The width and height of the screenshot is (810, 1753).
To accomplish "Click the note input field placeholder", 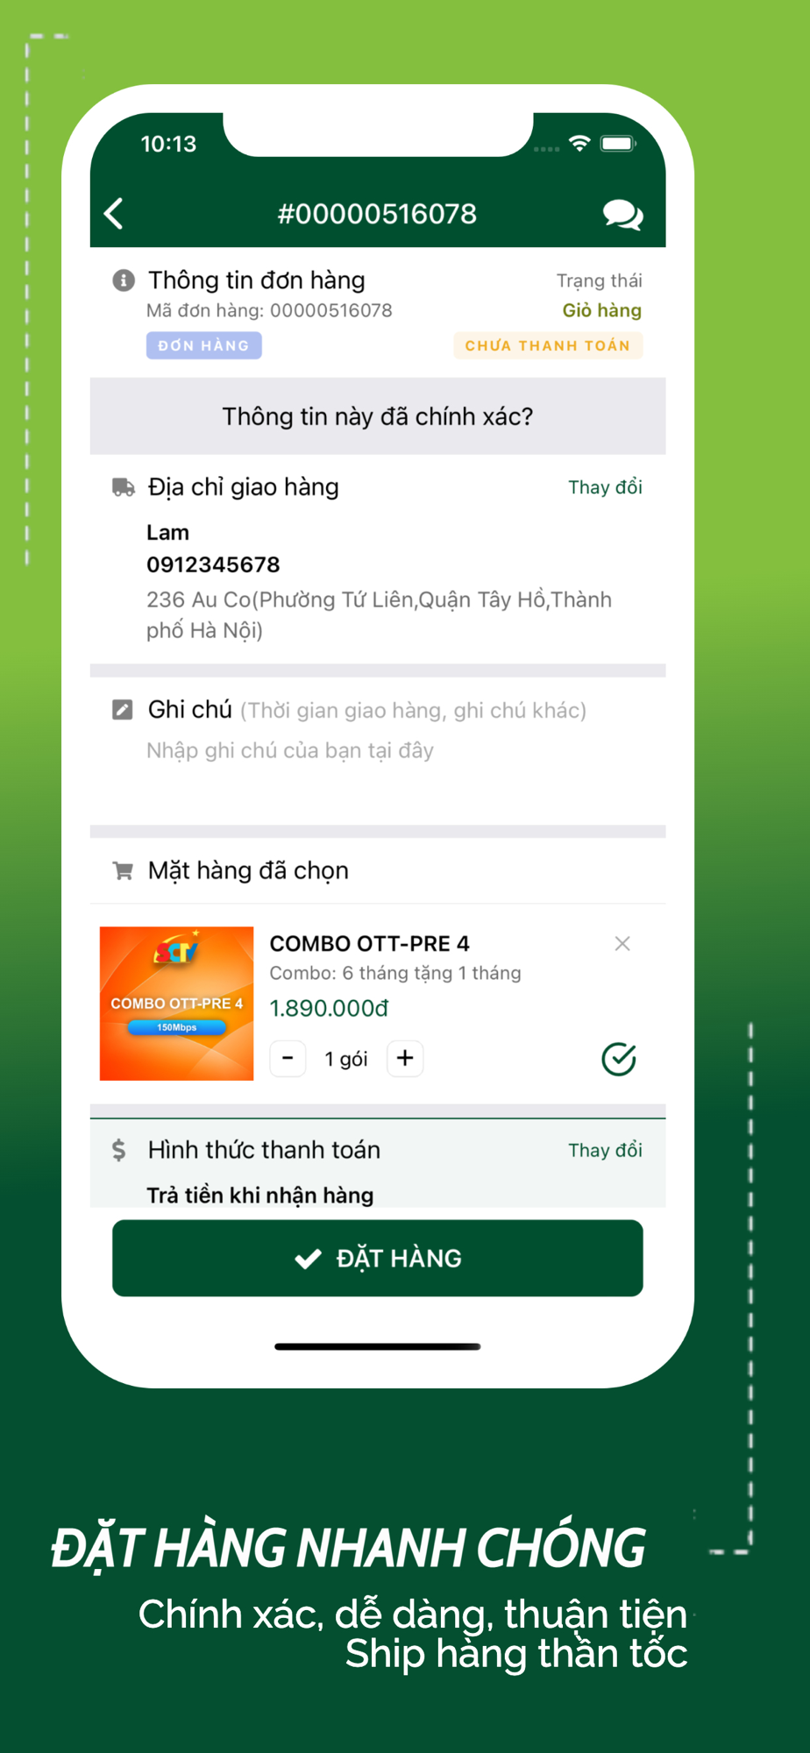I will (290, 751).
